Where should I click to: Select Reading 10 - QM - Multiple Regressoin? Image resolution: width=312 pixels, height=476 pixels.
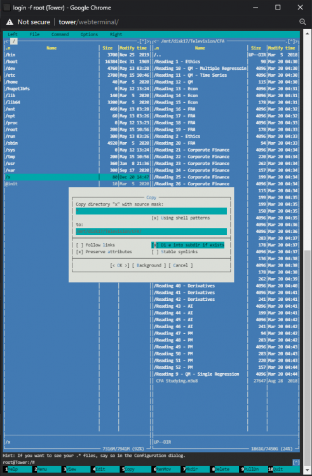point(226,69)
